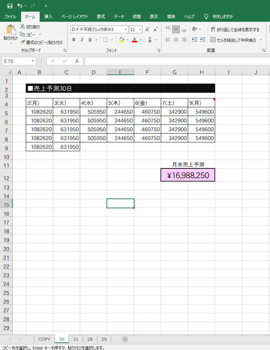Customize the Quick Access Toolbar

(x=46, y=6)
